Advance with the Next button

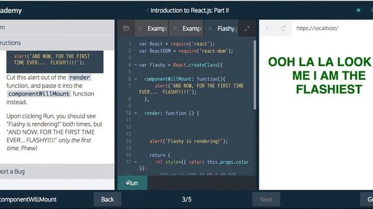(266, 199)
